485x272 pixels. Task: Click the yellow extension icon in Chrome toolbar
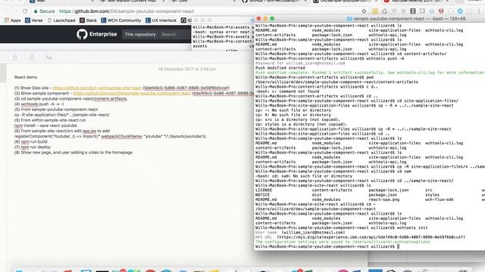375,11
